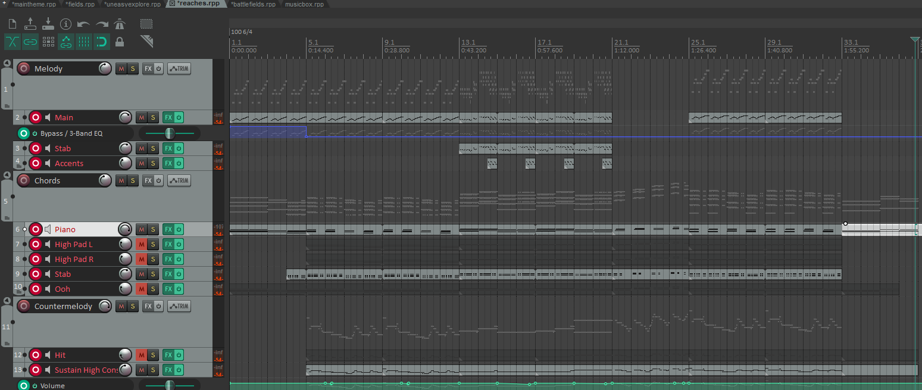Image resolution: width=922 pixels, height=390 pixels.
Task: Click the redo arrow icon
Action: pyautogui.click(x=102, y=24)
